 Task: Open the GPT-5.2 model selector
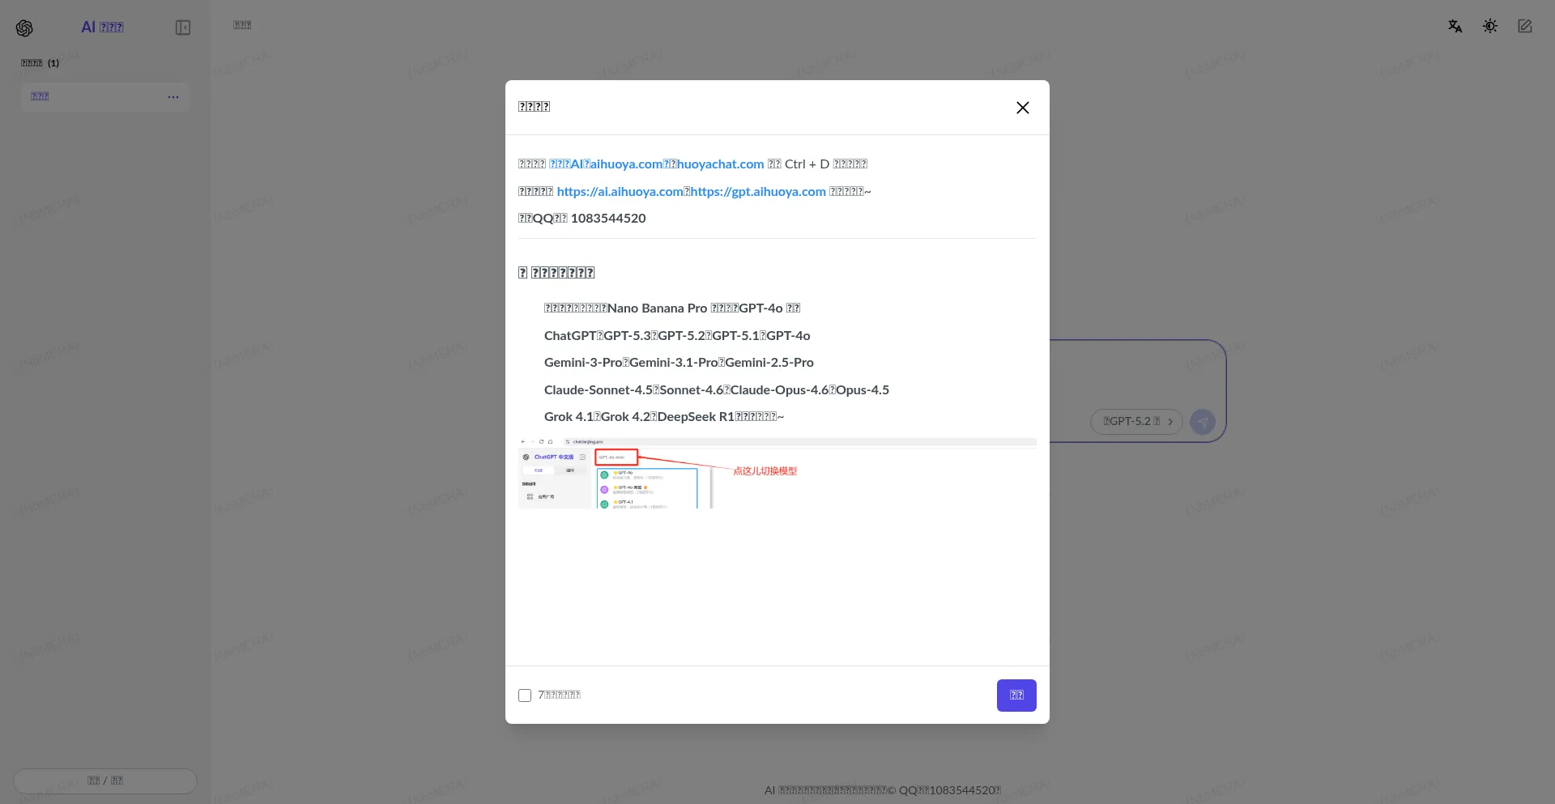pyautogui.click(x=1137, y=422)
